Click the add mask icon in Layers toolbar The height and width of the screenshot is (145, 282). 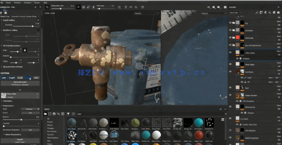[x=261, y=12]
